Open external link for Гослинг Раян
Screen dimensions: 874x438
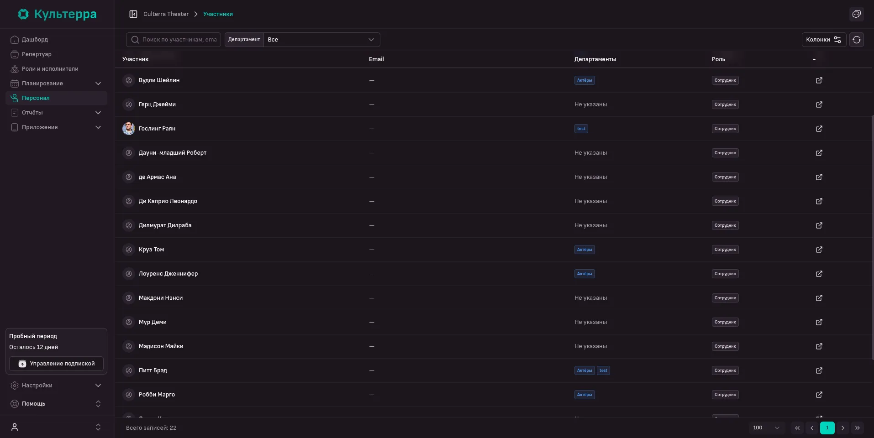point(819,129)
